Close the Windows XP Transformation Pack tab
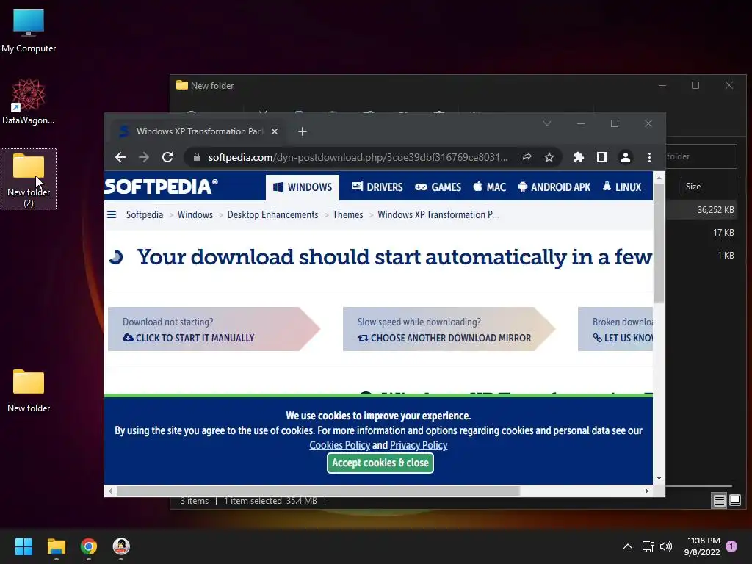752x564 pixels. click(275, 131)
